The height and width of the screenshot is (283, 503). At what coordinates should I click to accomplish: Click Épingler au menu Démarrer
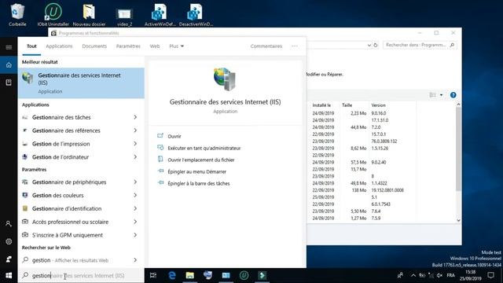tap(196, 171)
